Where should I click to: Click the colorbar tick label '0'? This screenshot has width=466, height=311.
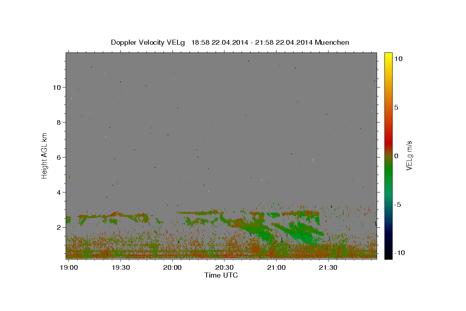[396, 156]
